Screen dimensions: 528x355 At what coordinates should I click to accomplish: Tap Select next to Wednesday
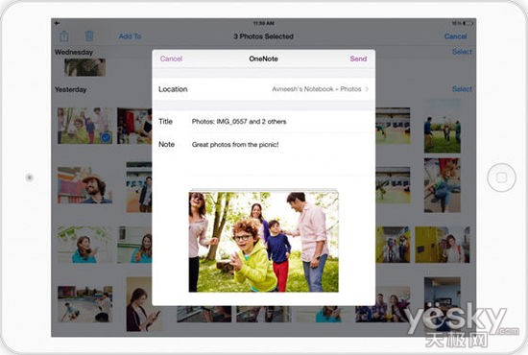[462, 52]
